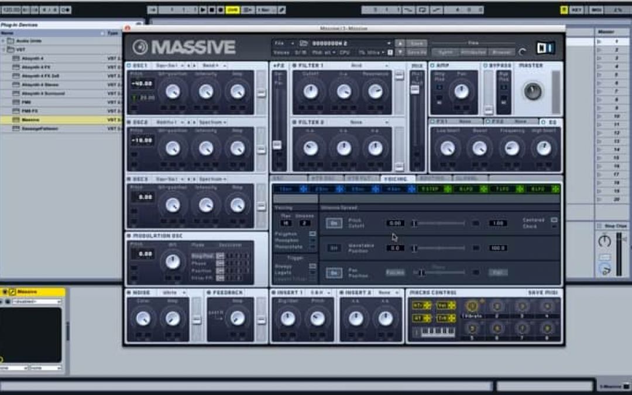Open the Insert 2 None dropdown

pos(389,293)
